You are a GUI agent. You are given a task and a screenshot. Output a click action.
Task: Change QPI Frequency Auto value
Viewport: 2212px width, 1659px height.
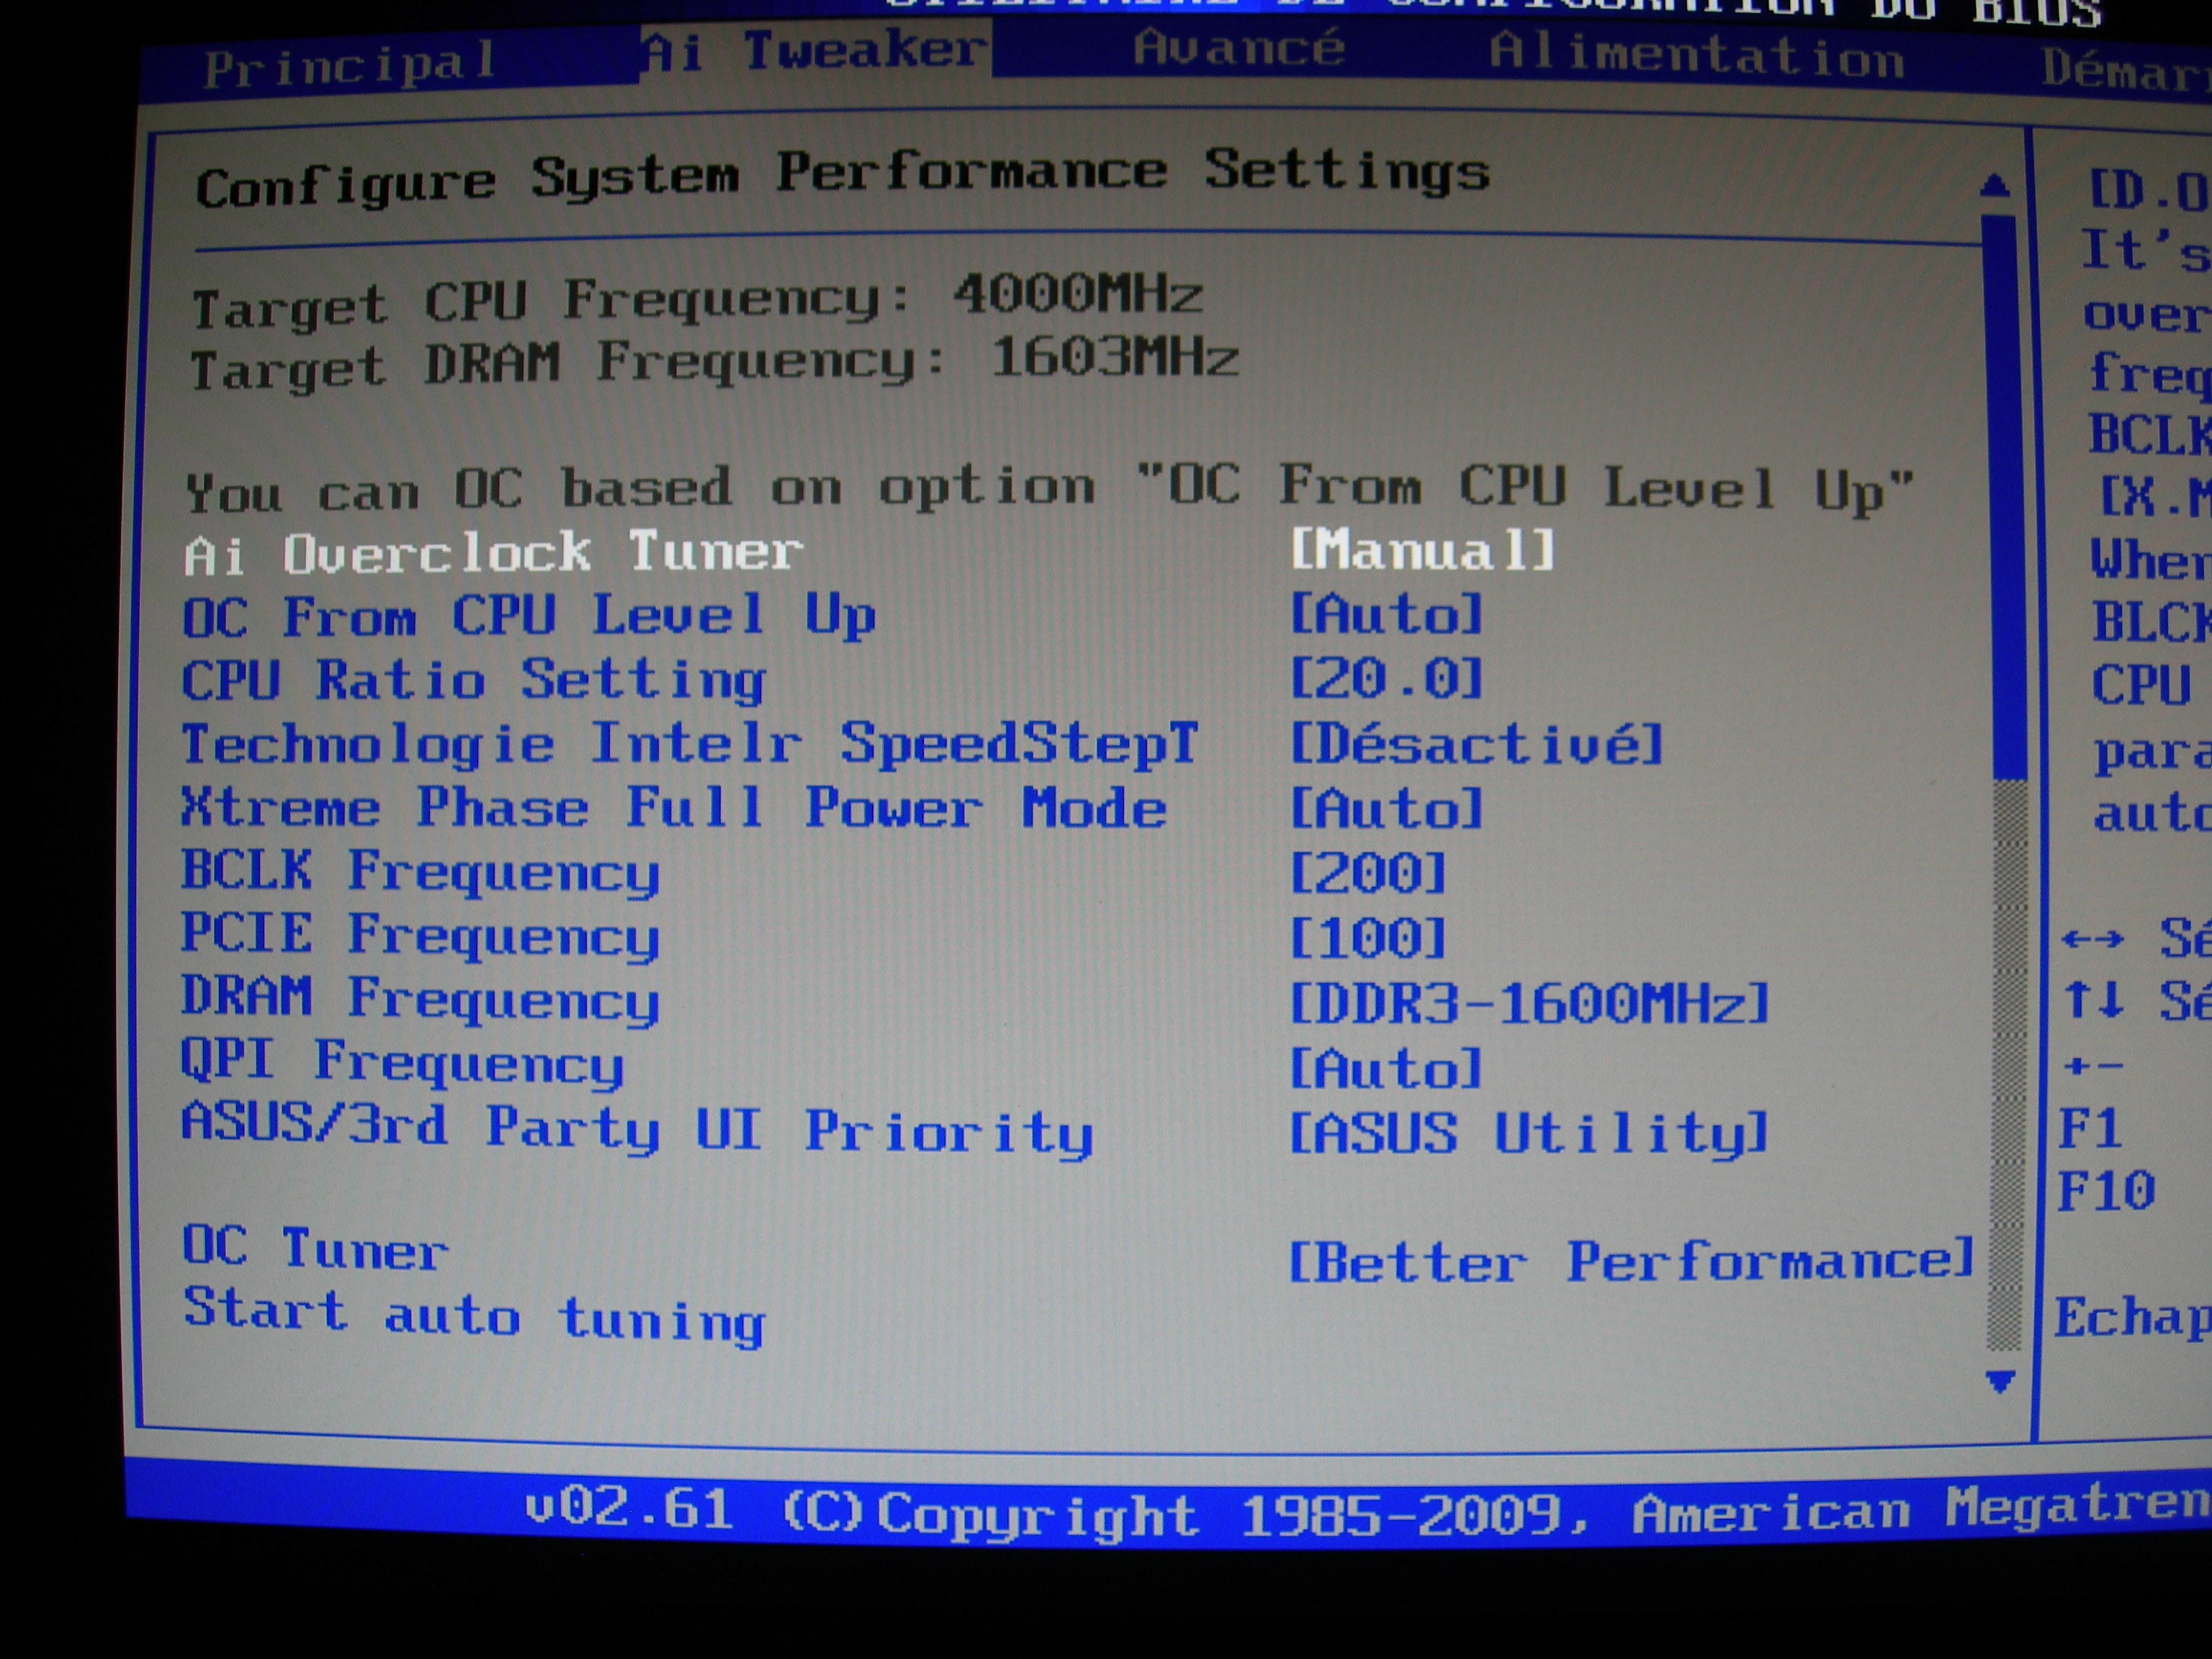coord(1386,1068)
